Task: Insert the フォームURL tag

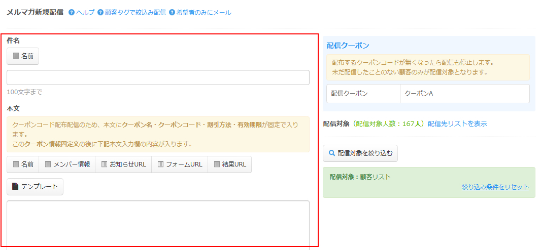Action: tap(180, 164)
